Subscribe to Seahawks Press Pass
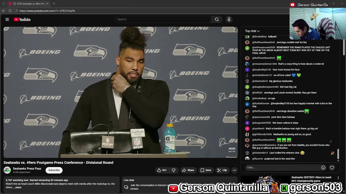 click(54, 170)
